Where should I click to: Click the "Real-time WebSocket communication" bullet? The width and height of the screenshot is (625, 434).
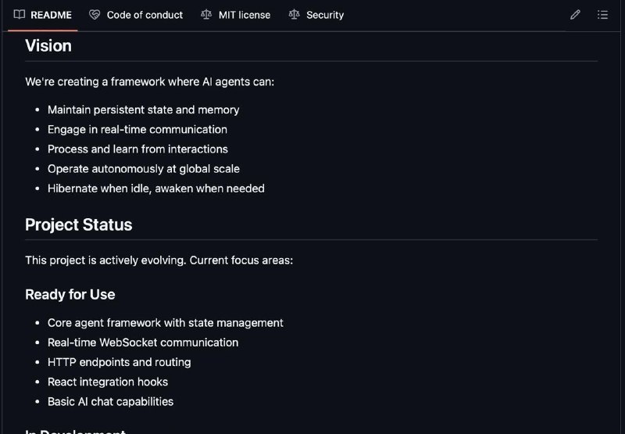tap(143, 343)
